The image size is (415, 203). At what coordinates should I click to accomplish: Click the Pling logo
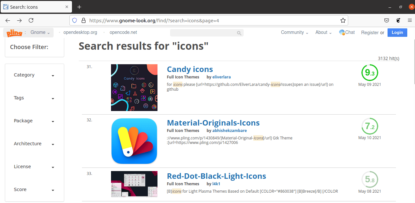pos(14,33)
